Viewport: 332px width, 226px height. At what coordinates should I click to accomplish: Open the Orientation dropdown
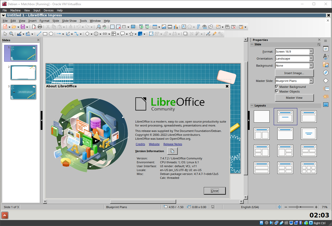click(312, 58)
